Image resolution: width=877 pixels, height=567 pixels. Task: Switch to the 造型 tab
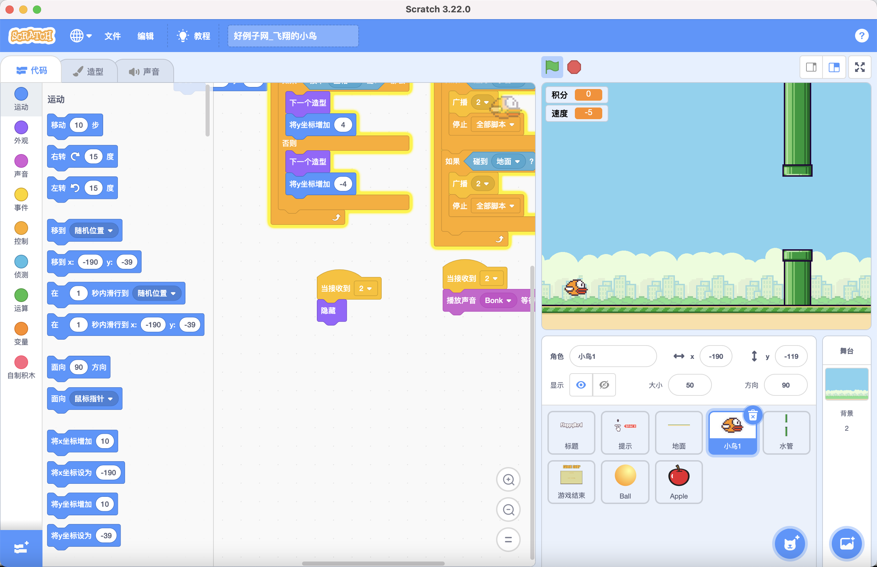[x=88, y=72]
